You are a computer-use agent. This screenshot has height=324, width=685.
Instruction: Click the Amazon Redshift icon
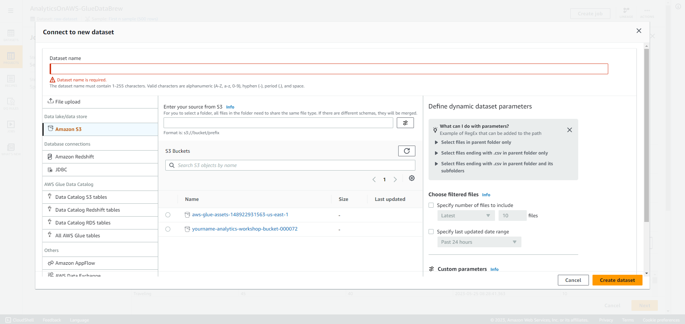point(50,156)
